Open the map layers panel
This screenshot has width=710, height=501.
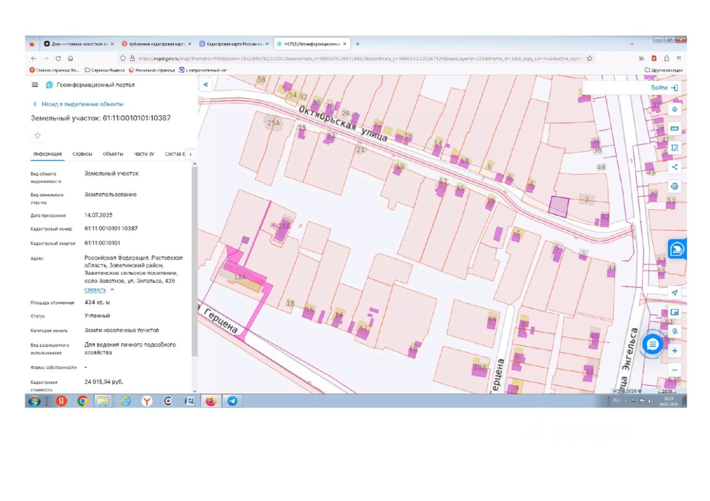pos(675,109)
